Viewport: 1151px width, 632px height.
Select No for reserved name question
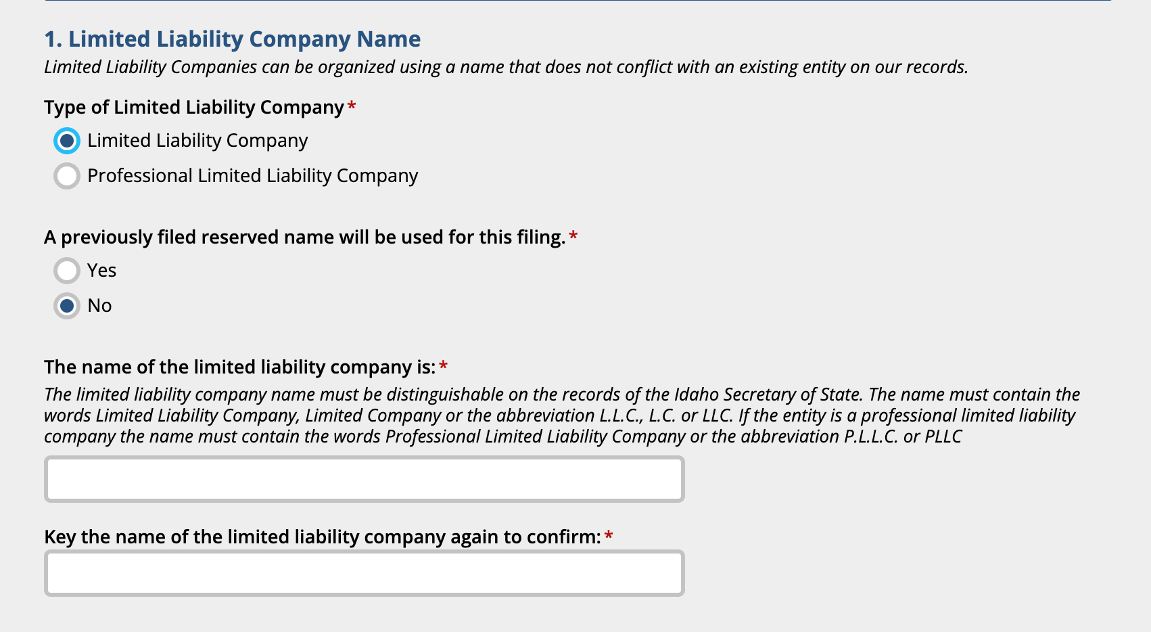(x=66, y=306)
